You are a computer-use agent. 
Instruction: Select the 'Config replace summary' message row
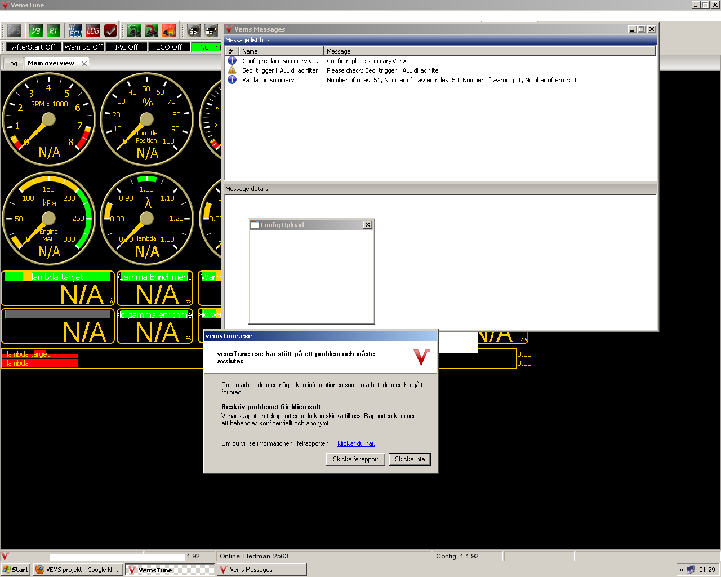click(x=440, y=60)
